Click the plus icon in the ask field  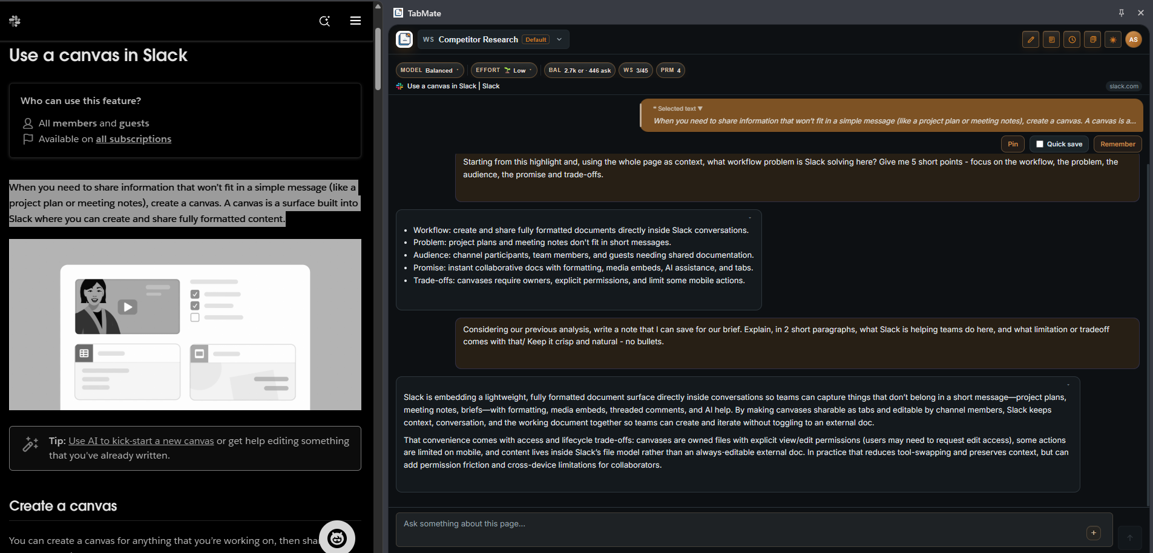(x=1093, y=533)
